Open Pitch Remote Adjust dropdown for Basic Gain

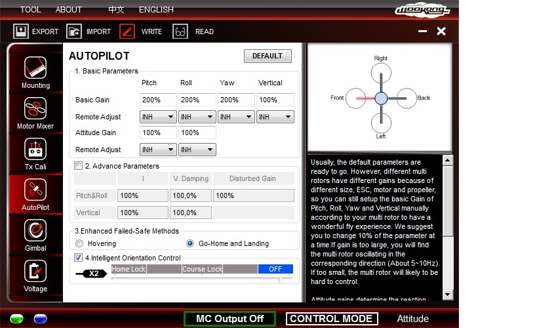coord(158,117)
